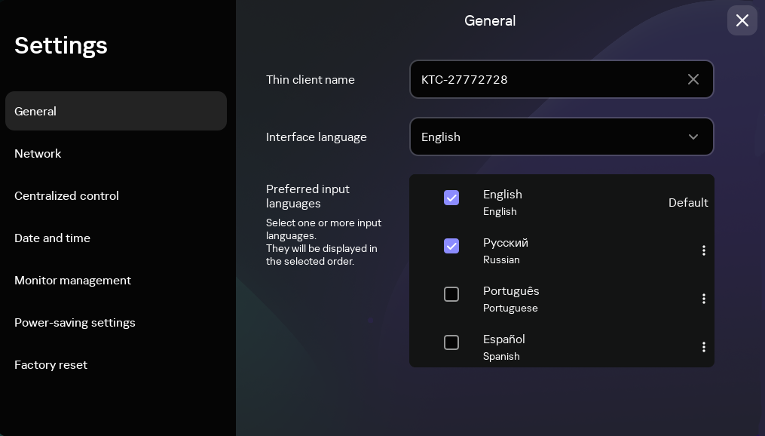Click the Default label next to English
The image size is (765, 436).
click(x=688, y=202)
